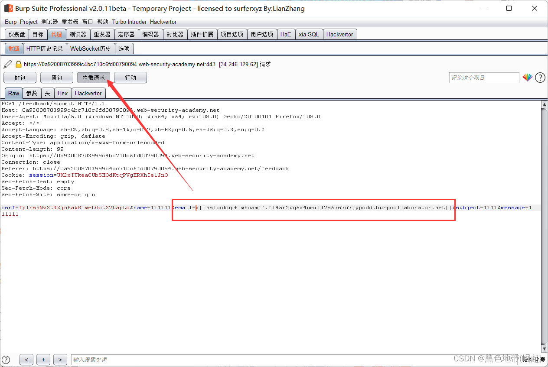Open the Burp menu

pos(11,22)
